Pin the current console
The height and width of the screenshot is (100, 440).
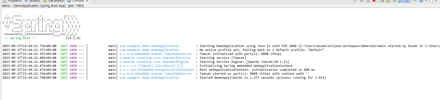415,1
